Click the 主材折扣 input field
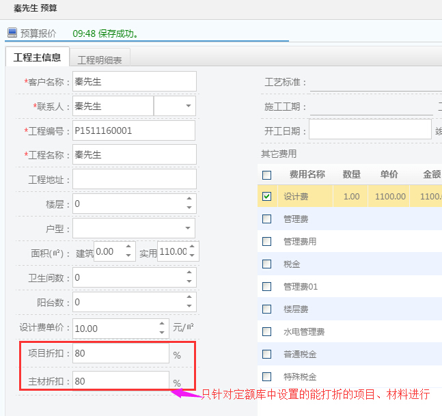The image size is (442, 416). pyautogui.click(x=120, y=381)
